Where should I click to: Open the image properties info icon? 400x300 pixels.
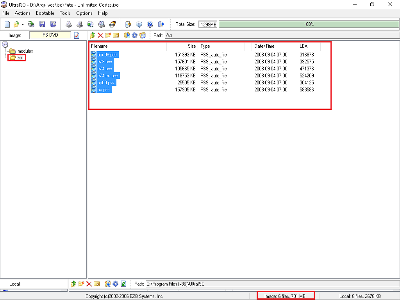coord(139,24)
